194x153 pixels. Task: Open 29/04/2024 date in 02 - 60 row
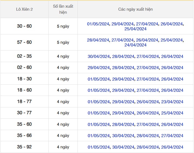pos(99,68)
